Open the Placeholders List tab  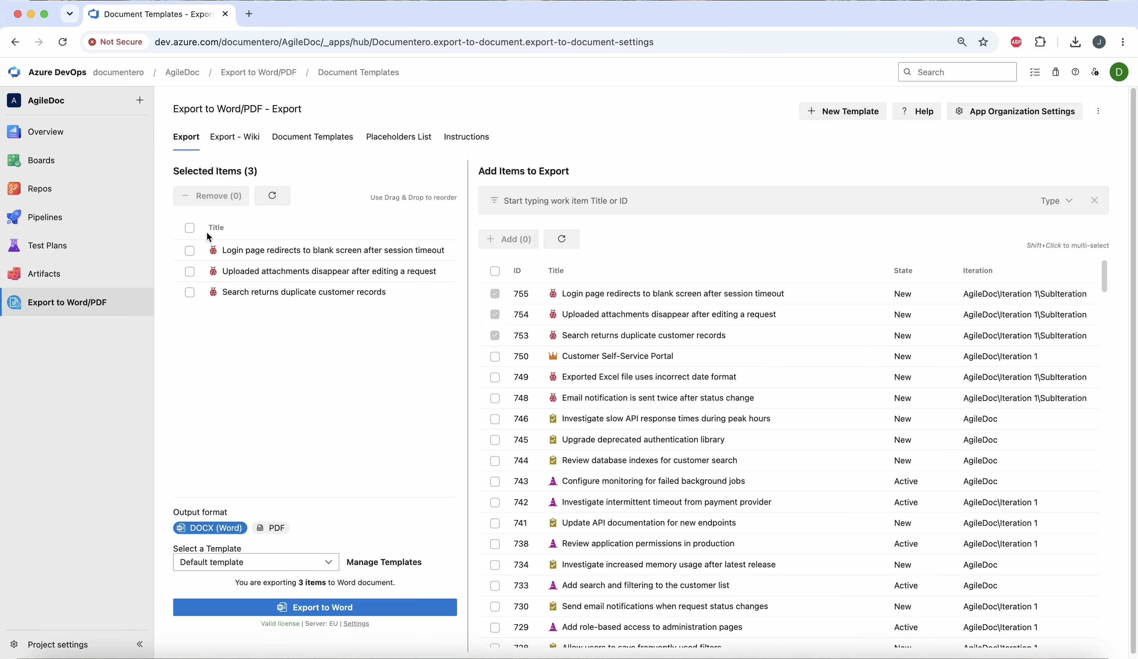(398, 137)
